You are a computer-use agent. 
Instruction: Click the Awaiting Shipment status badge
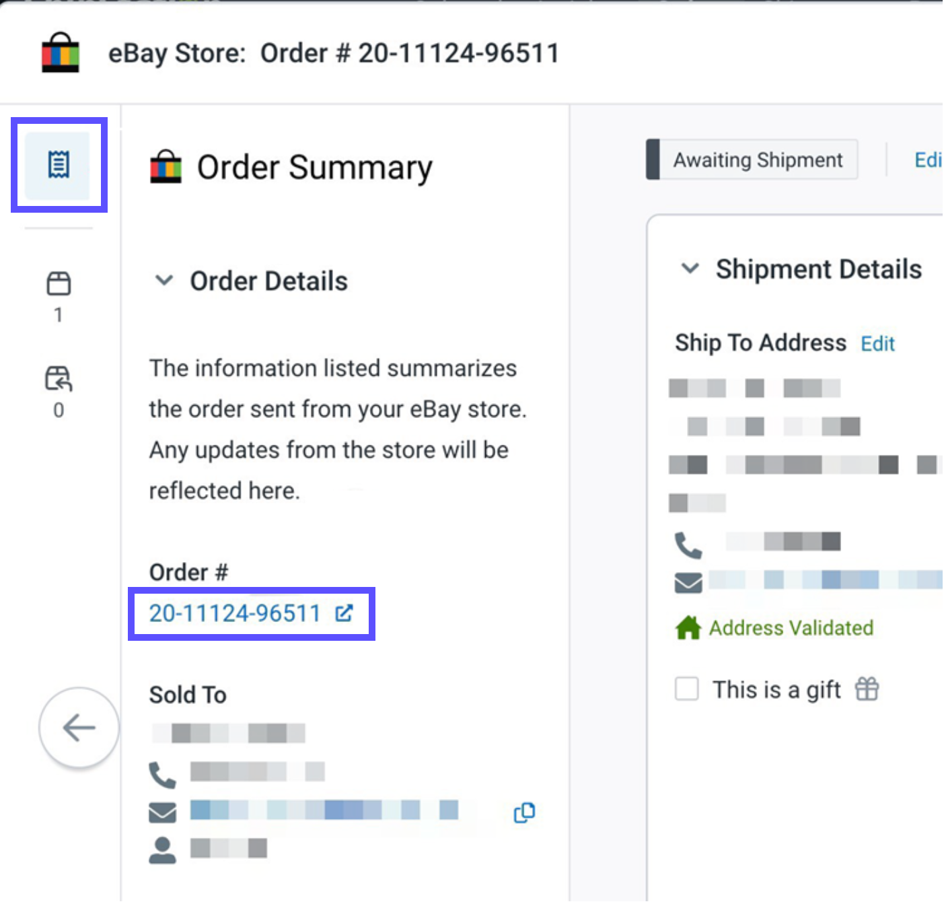[x=757, y=160]
